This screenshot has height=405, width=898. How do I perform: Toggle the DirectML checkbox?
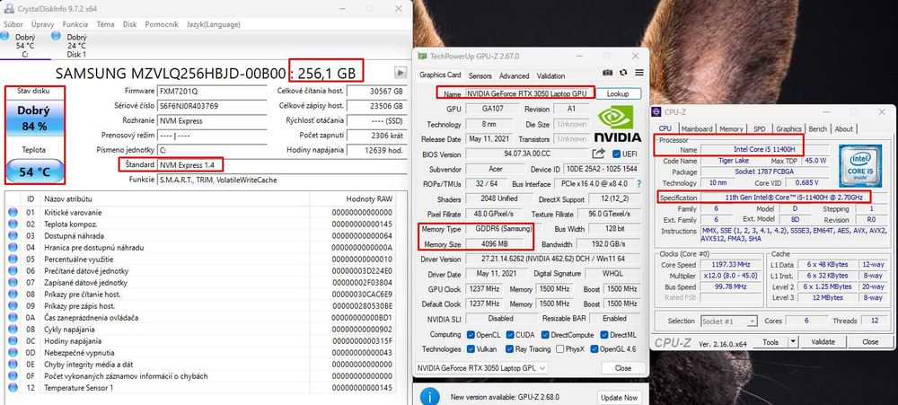point(604,335)
